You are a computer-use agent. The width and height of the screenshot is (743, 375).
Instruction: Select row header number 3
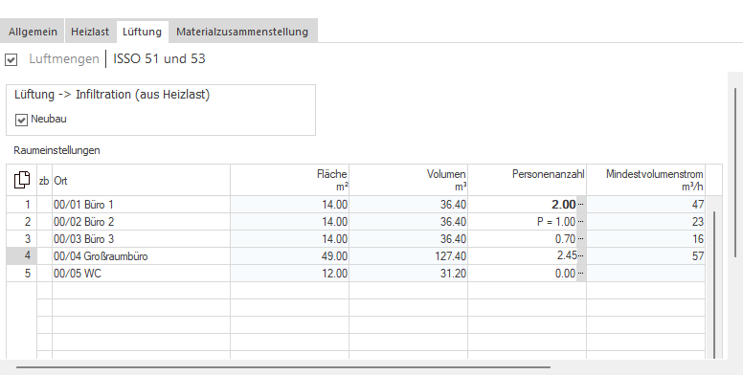pos(22,238)
